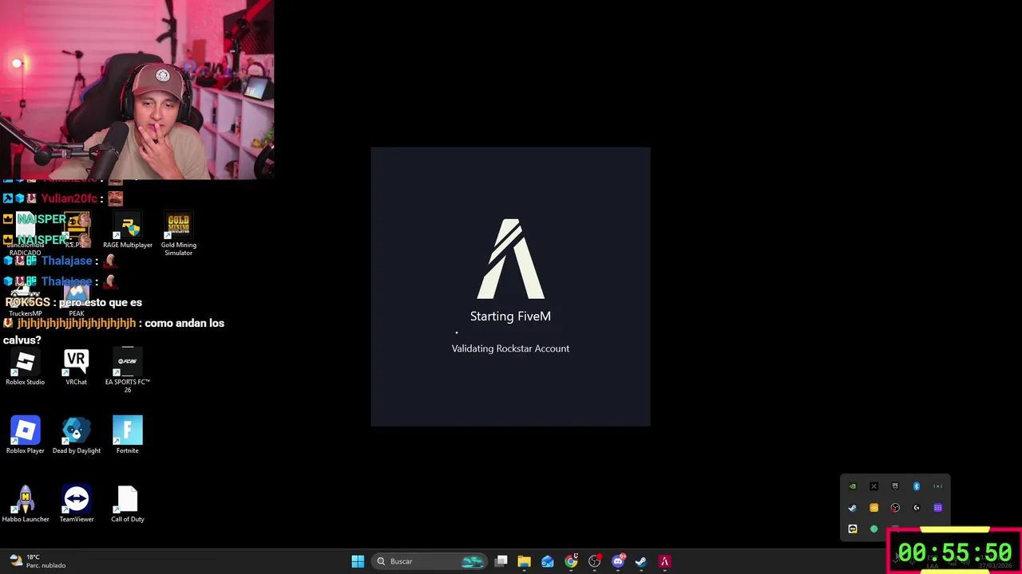The height and width of the screenshot is (574, 1022).
Task: Click the streamer webcam overlay
Action: click(x=137, y=89)
